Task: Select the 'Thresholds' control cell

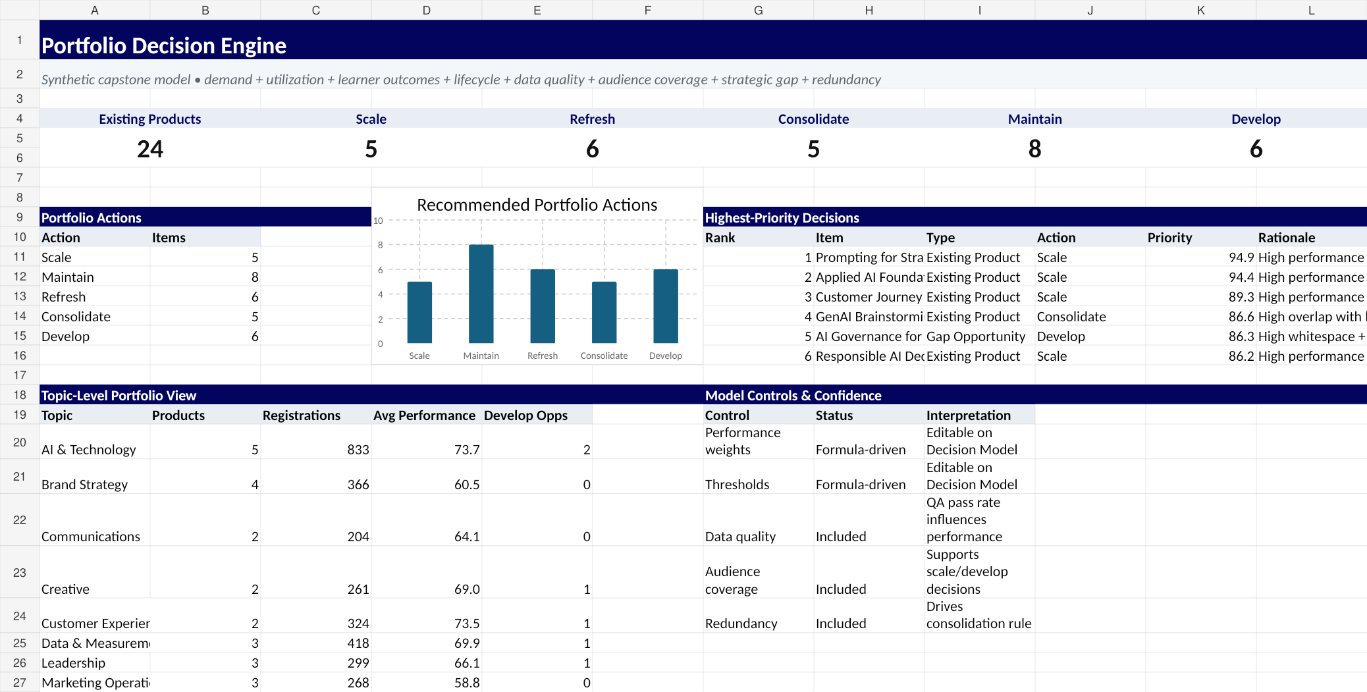Action: point(759,477)
